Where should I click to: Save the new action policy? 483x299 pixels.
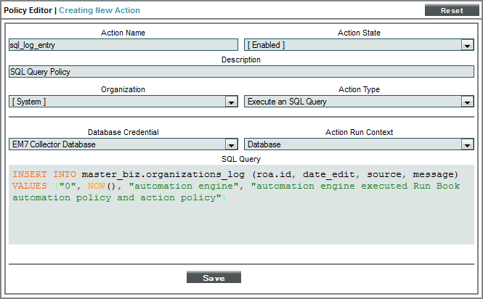coord(214,278)
